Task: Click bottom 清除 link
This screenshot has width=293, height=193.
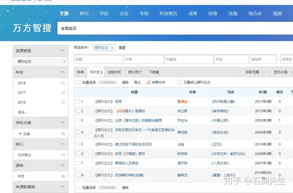Action: tap(125, 188)
